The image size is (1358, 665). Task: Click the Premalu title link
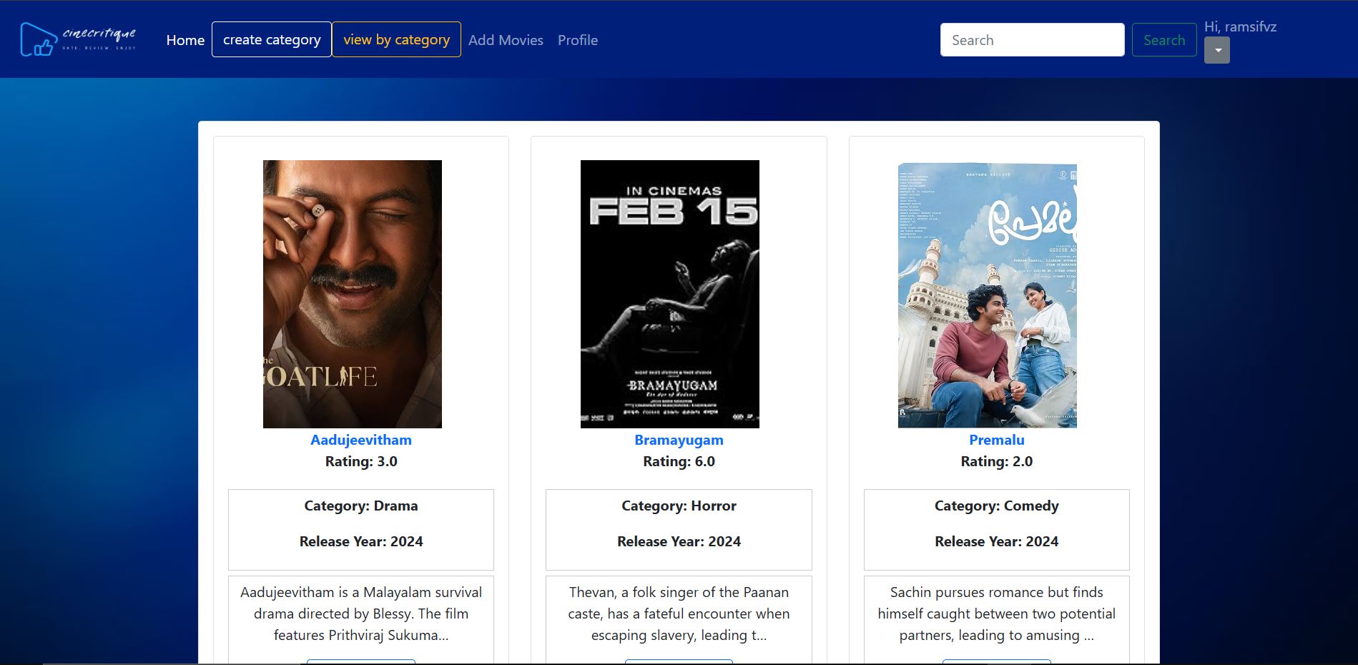point(996,440)
